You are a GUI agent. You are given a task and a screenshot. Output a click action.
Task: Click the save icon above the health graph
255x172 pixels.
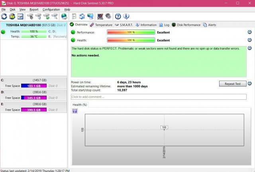[75, 111]
